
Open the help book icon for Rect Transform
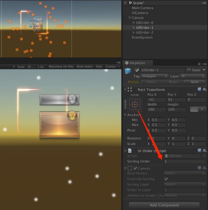(199, 90)
